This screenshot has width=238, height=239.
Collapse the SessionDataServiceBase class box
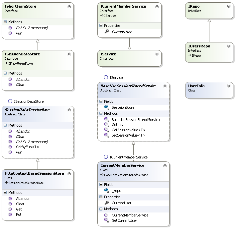point(69,110)
